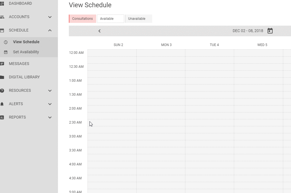291x193 pixels.
Task: Click the Accounts people icon
Action: (2, 17)
